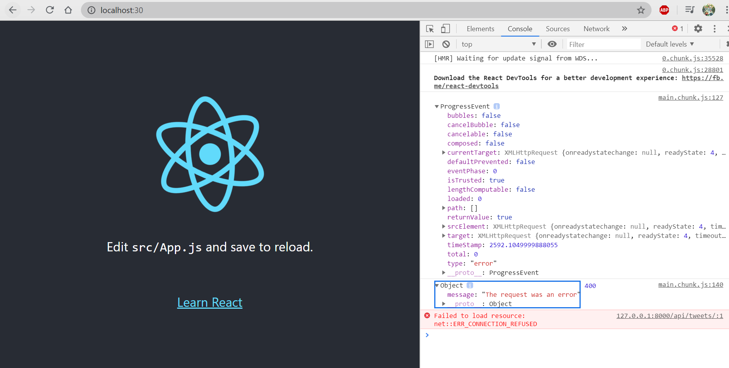Collapse the ProgressEvent object
The width and height of the screenshot is (729, 368).
[x=437, y=107]
